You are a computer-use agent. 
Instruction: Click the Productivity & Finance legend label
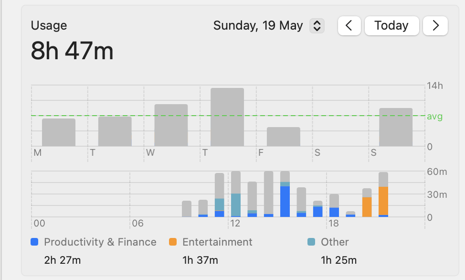click(100, 242)
